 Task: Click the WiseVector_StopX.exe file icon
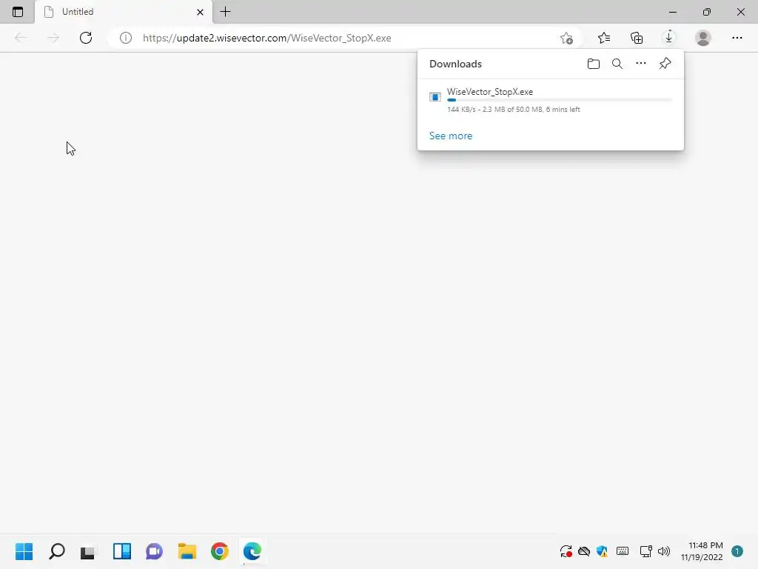coord(435,97)
